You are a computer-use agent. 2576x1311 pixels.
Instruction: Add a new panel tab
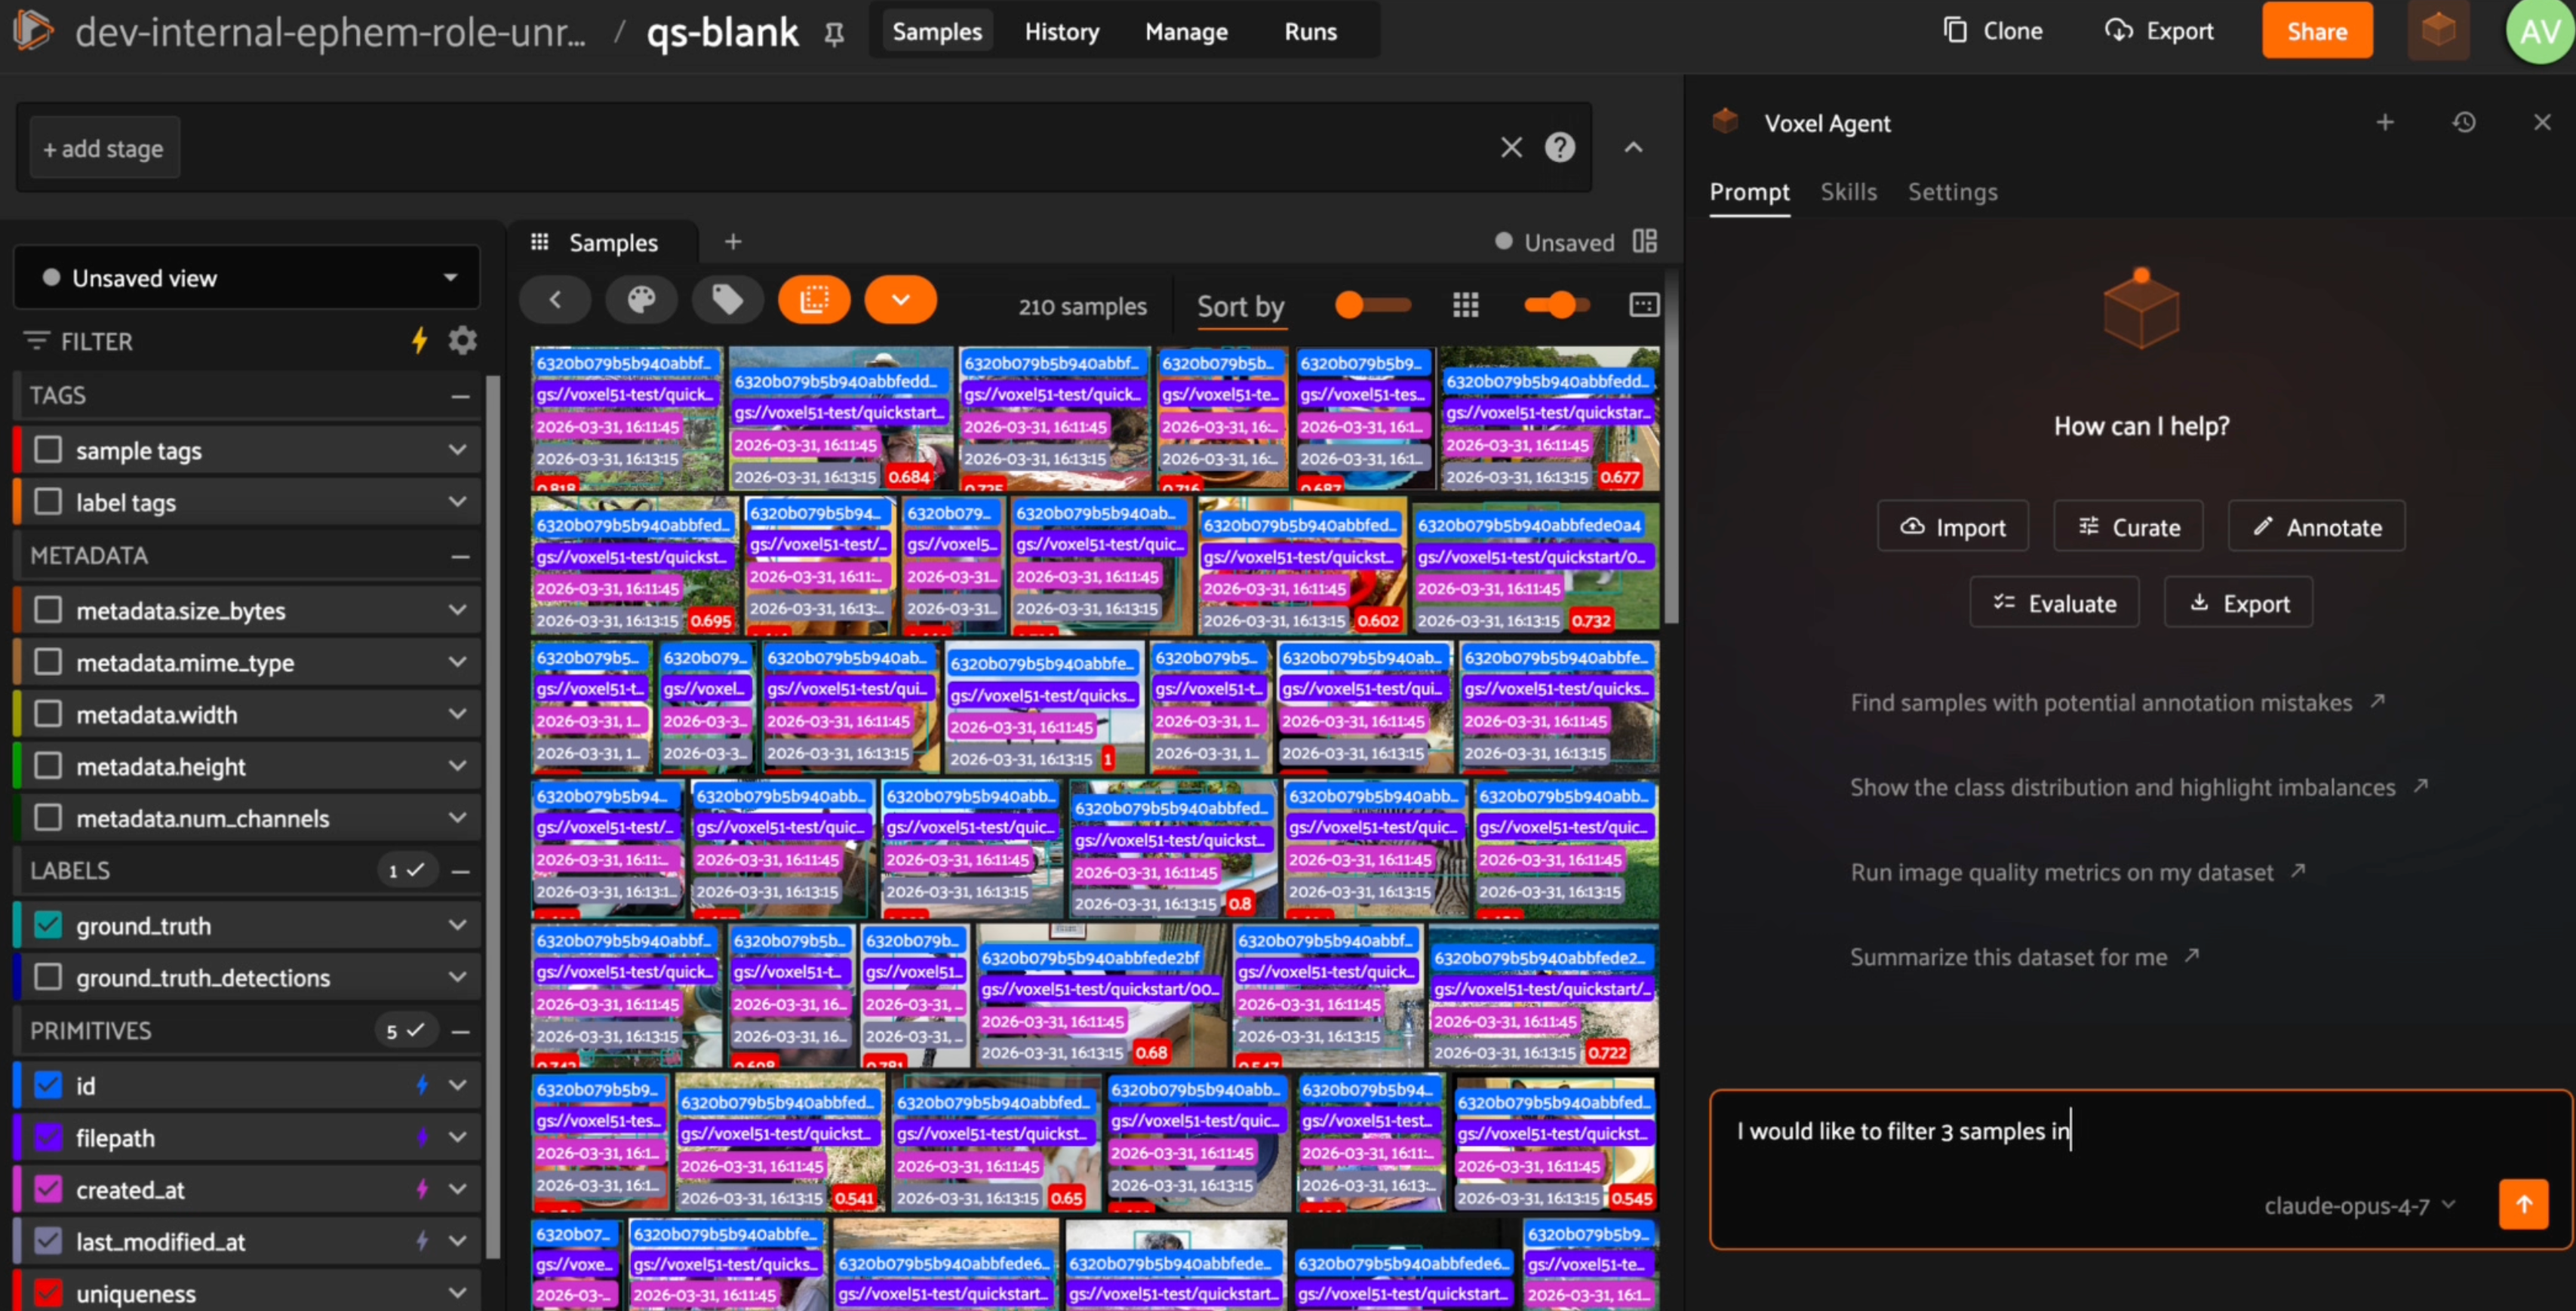733,242
